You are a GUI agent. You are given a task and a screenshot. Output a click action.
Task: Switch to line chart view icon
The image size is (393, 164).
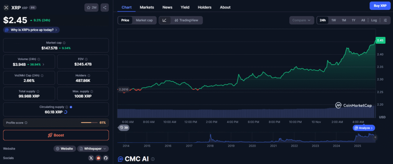[165, 20]
